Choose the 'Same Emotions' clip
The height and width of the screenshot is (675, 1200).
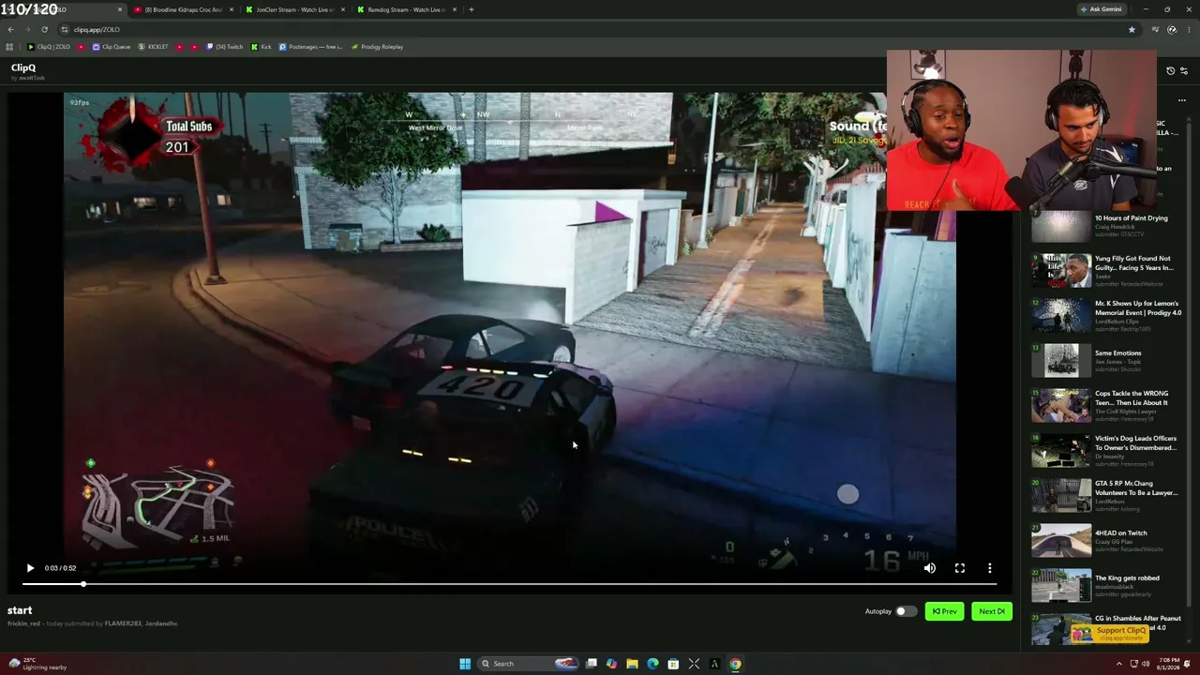coord(1107,361)
